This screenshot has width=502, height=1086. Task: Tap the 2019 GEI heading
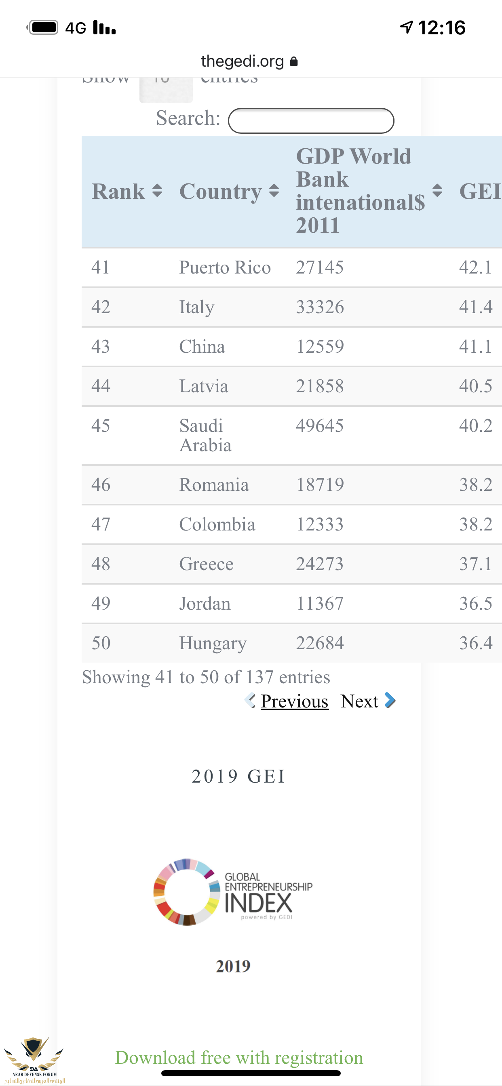click(x=239, y=777)
